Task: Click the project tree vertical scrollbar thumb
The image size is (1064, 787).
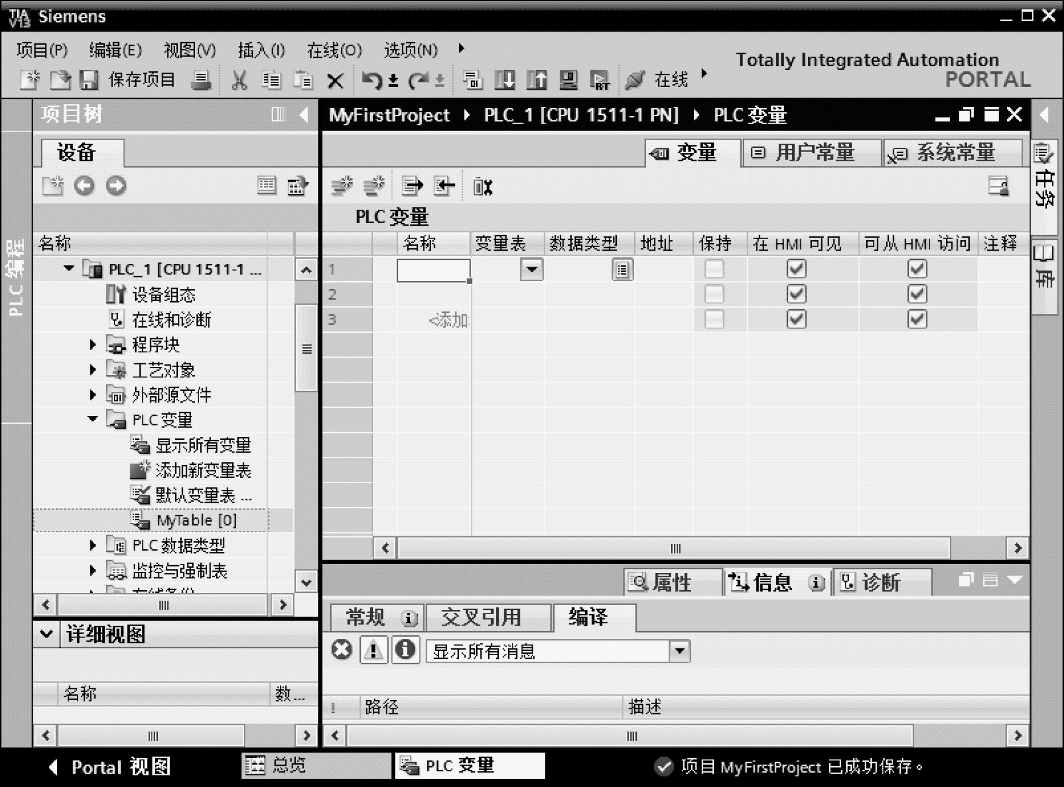Action: 306,348
